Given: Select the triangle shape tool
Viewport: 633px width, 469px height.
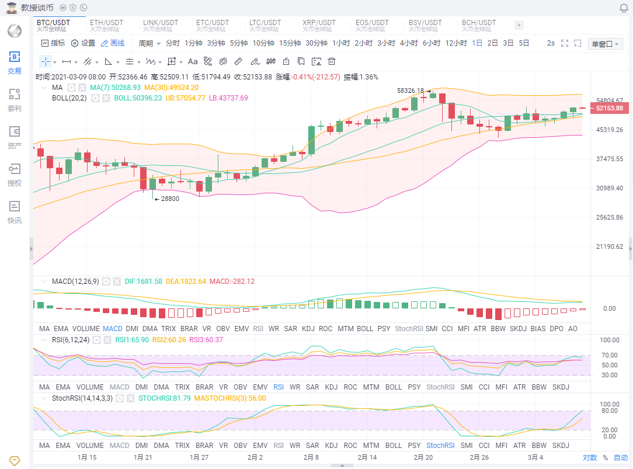Looking at the screenshot, I should (108, 62).
